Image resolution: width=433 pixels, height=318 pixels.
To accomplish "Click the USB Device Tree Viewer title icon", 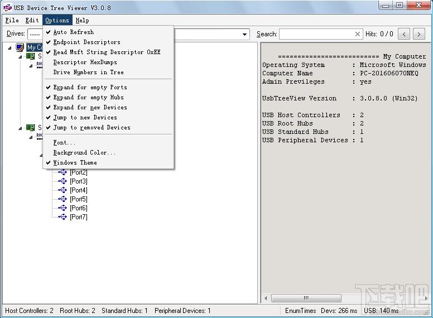I will click(x=7, y=7).
